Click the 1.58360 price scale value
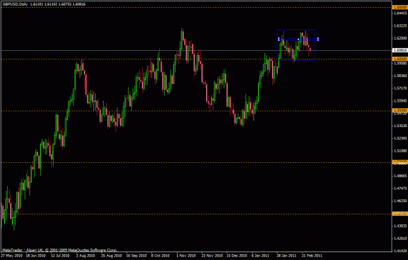Viewport: 408px width, 260px height. point(400,76)
